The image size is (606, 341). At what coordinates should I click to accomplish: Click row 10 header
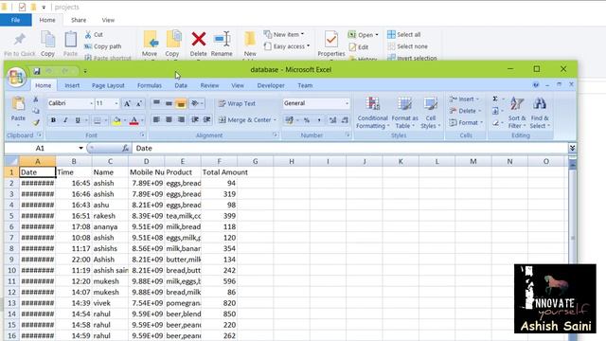(11, 270)
